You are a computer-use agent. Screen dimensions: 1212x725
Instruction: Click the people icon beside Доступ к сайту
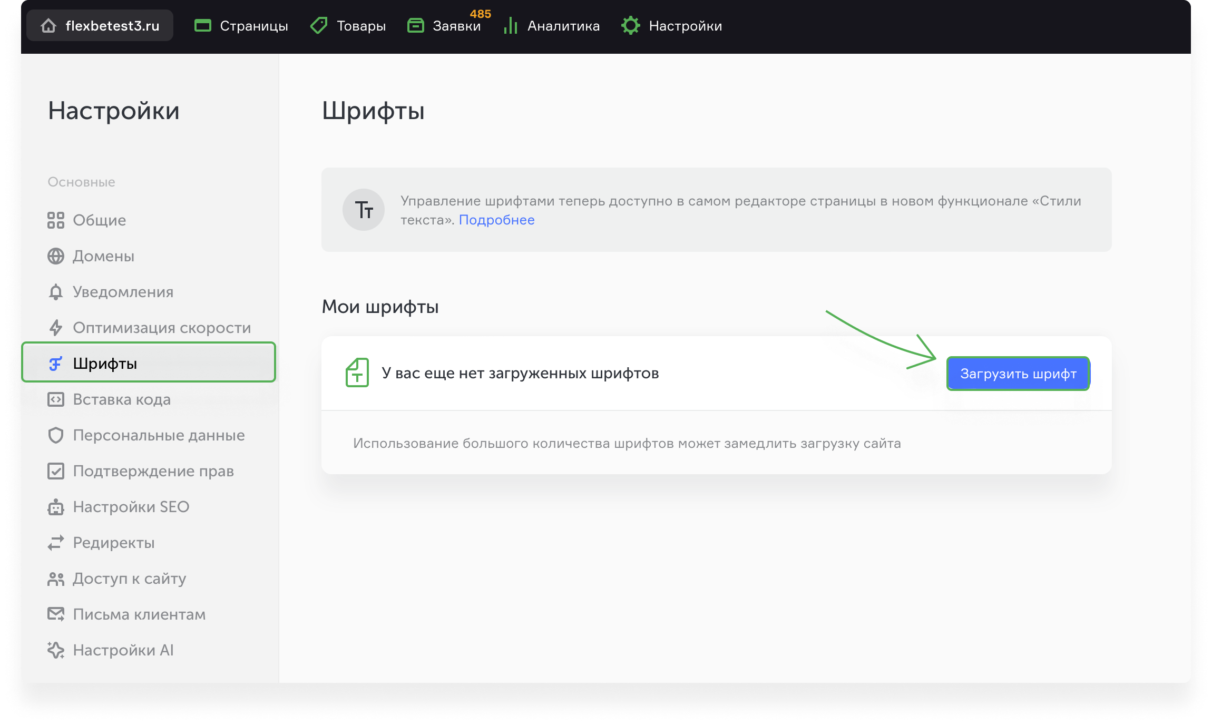56,579
